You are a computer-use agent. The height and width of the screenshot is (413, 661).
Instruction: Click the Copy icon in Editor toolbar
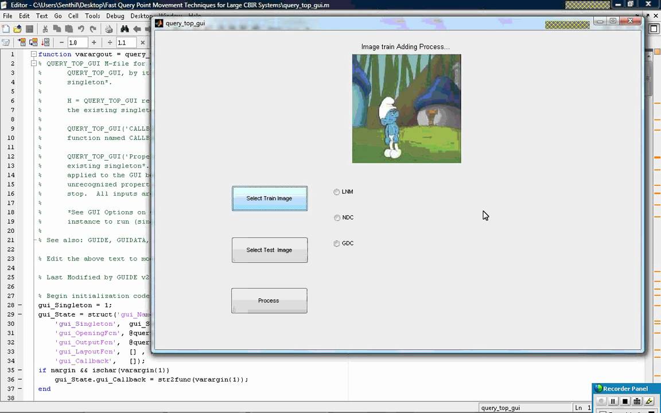tap(57, 29)
